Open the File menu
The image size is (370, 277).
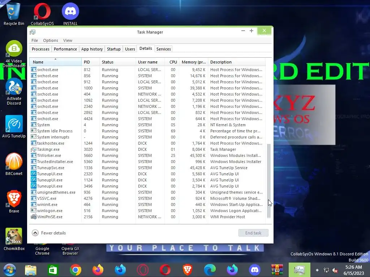tap(35, 40)
